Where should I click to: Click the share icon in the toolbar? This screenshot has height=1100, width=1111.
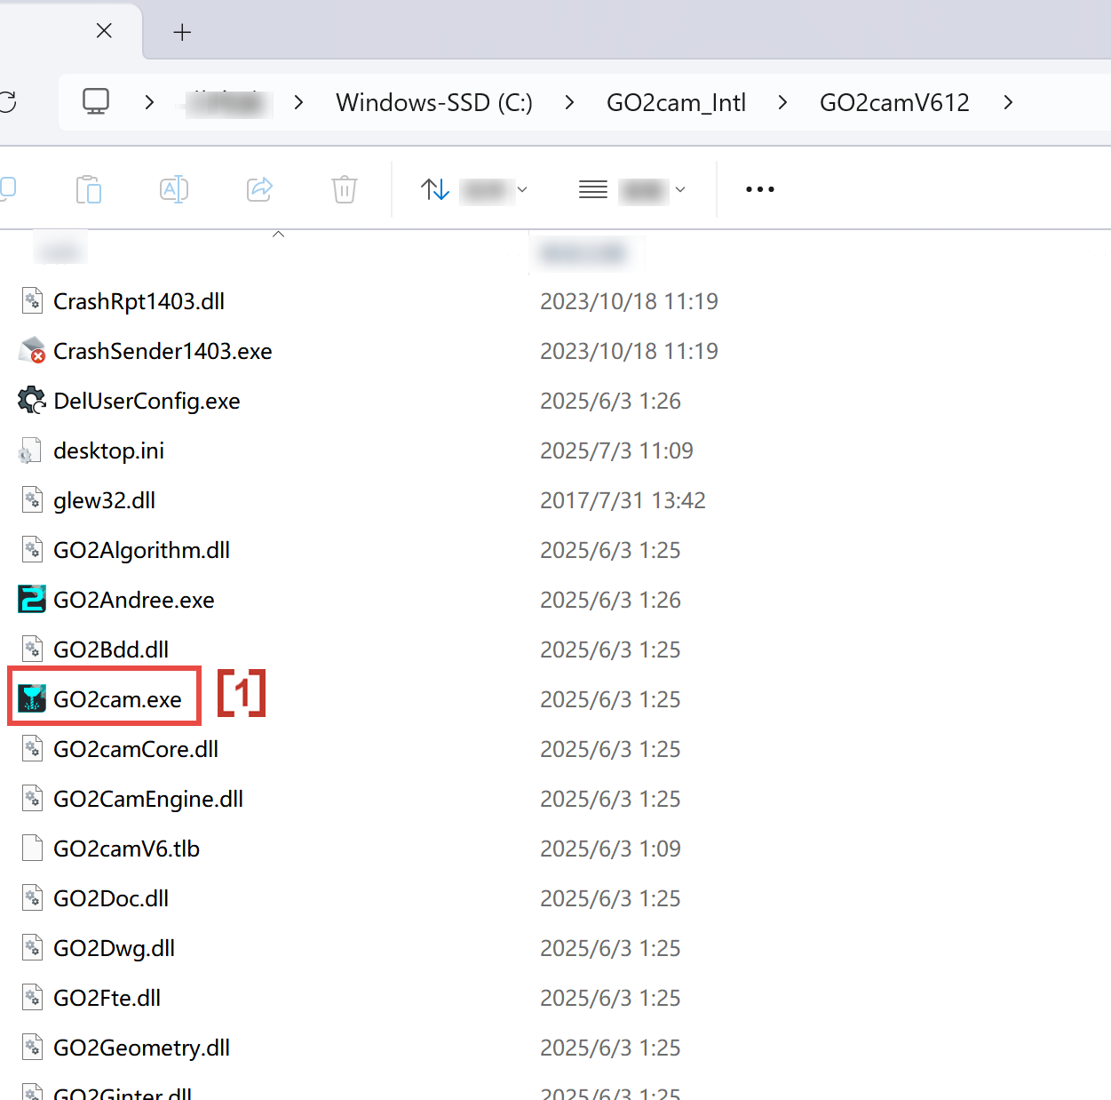[x=259, y=189]
